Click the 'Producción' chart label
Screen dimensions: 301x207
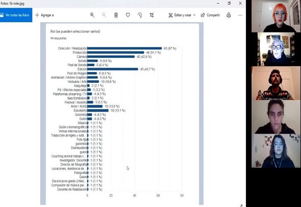(80, 53)
